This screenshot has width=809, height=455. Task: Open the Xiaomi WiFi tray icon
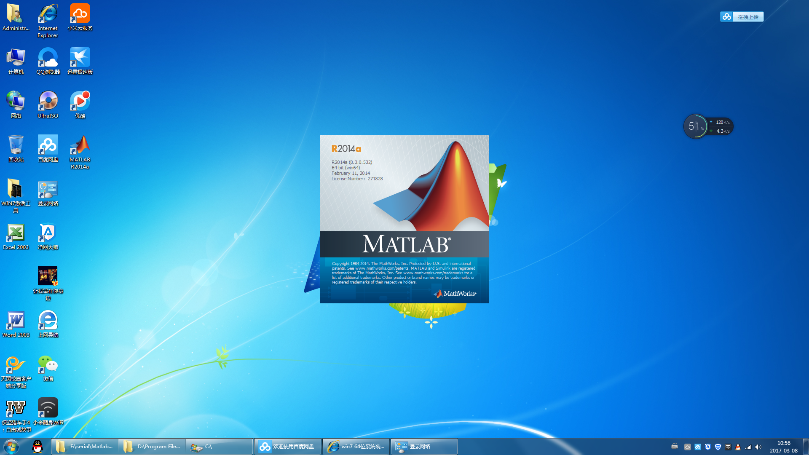point(728,447)
